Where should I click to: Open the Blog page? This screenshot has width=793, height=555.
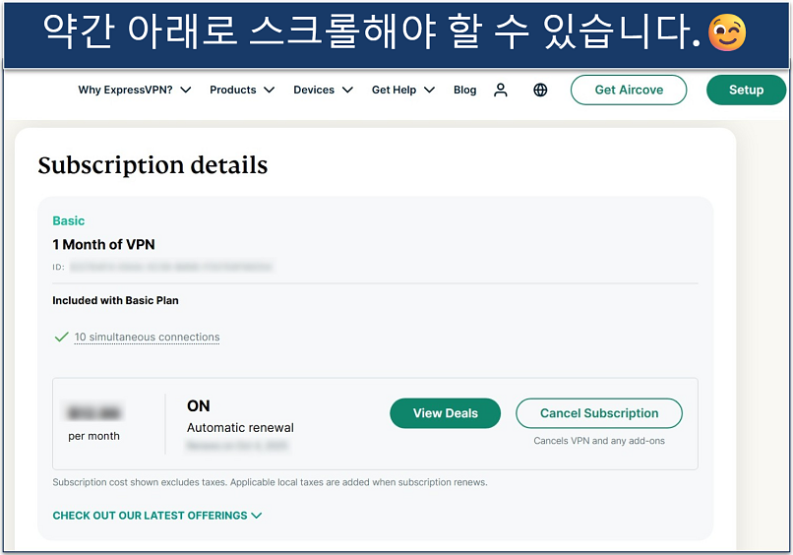pos(464,90)
